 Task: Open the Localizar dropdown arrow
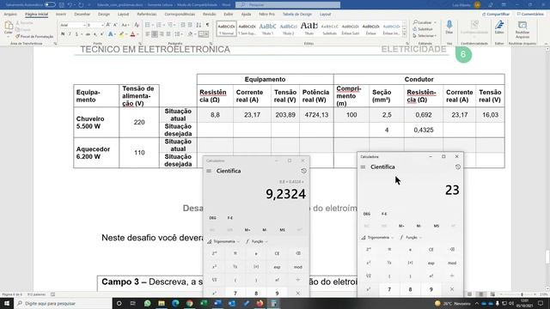pos(435,22)
